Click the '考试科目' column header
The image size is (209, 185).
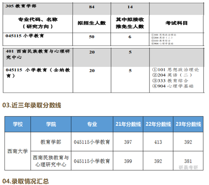tap(176, 23)
